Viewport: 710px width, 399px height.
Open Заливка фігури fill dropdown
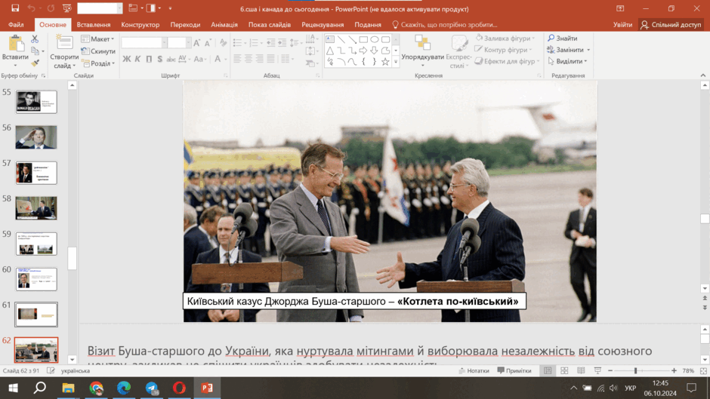point(505,38)
